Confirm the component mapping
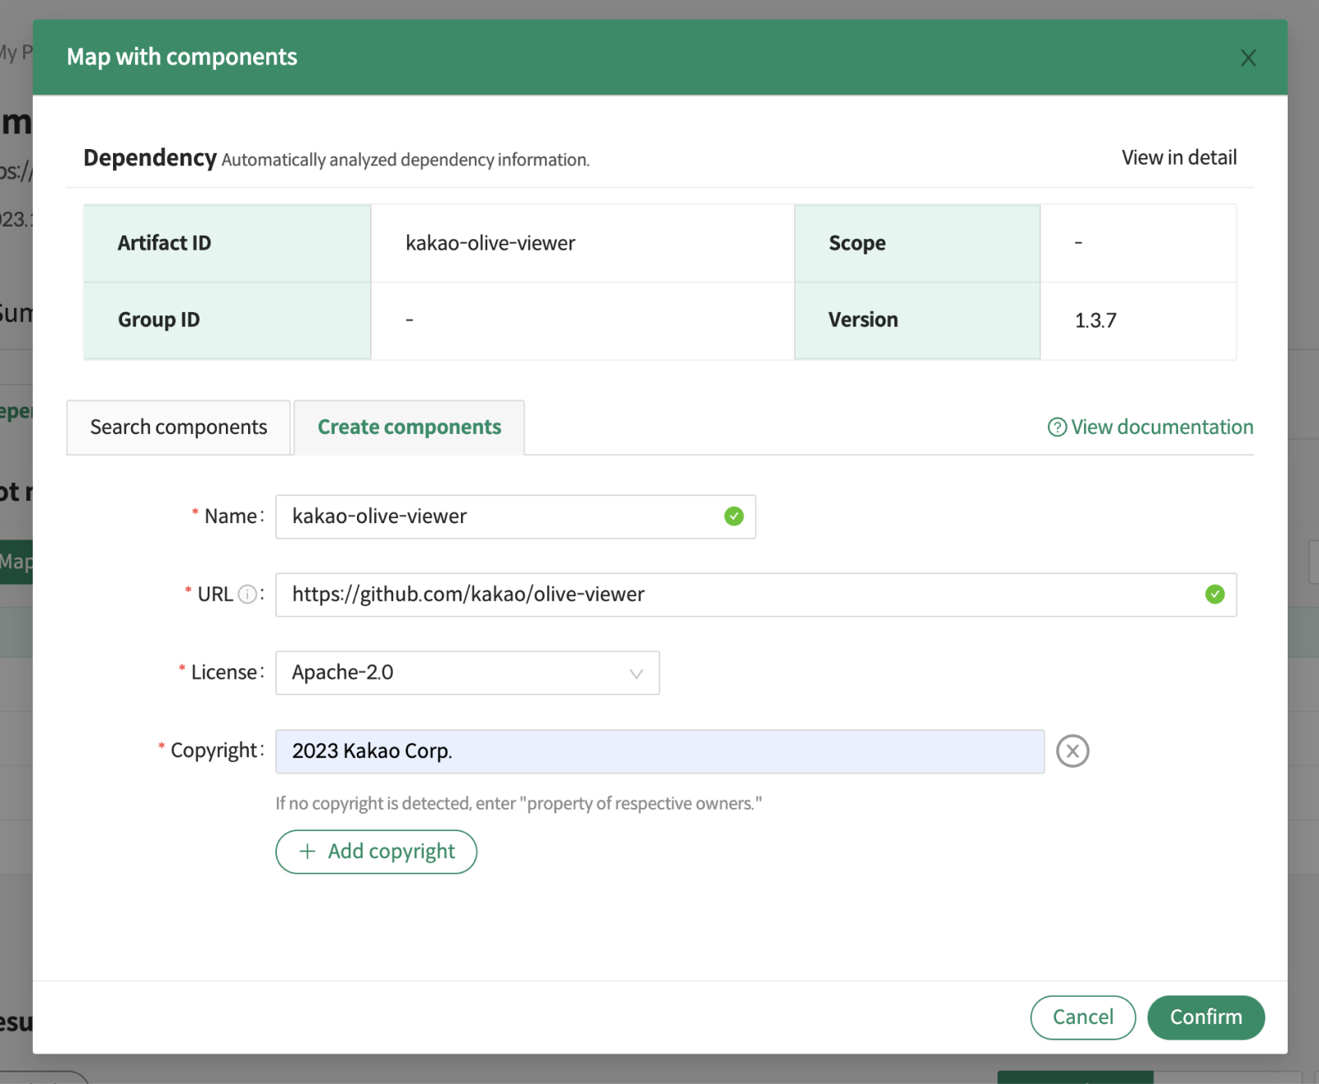1319x1084 pixels. tap(1206, 1017)
